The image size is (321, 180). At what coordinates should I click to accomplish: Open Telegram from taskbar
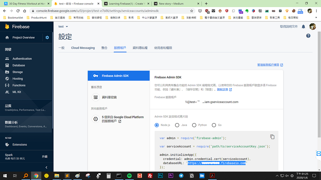181,176
